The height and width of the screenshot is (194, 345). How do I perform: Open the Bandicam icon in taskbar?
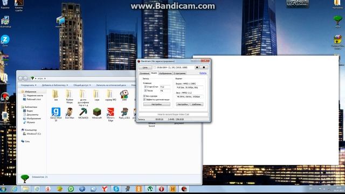pos(184,189)
